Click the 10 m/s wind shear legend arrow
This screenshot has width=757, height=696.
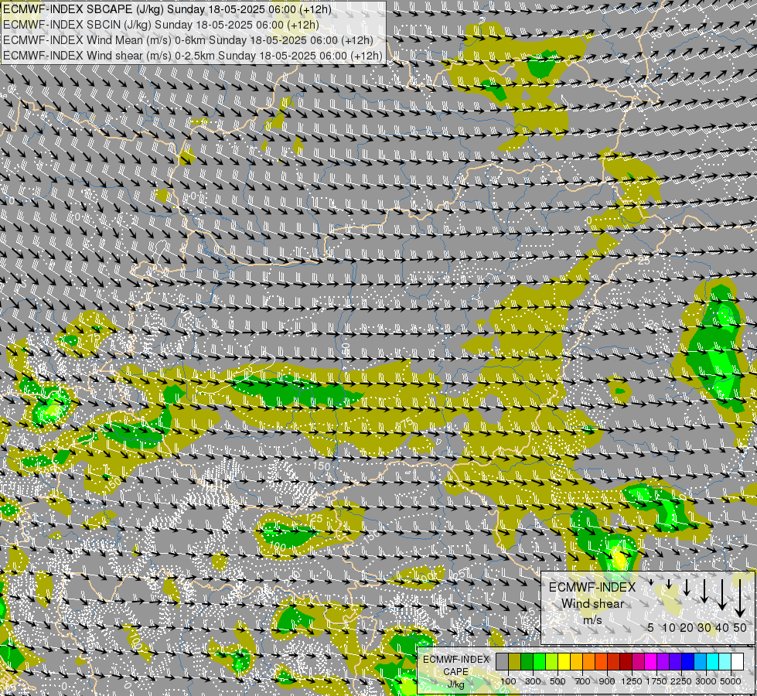pos(669,584)
